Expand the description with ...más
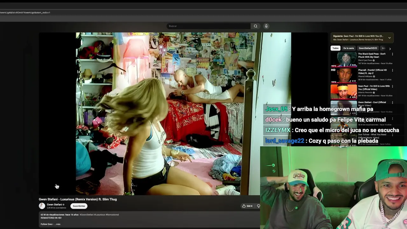Image resolution: width=407 pixels, height=229 pixels. (58, 224)
